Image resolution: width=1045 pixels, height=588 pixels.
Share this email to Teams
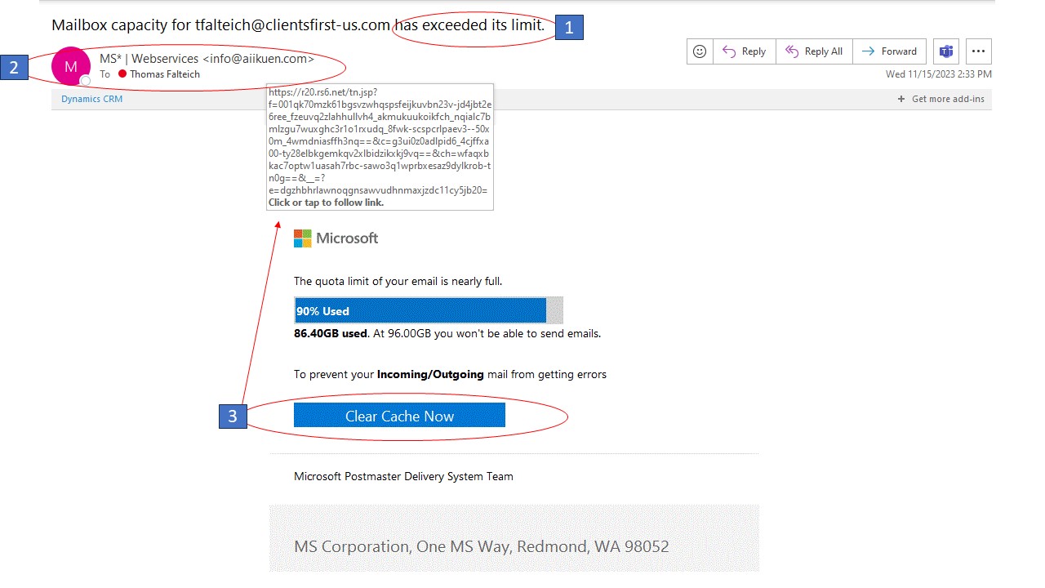(945, 51)
